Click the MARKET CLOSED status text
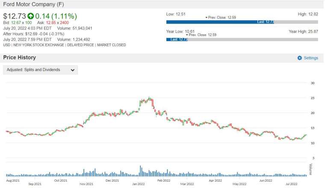325x188 pixels. (x=112, y=45)
